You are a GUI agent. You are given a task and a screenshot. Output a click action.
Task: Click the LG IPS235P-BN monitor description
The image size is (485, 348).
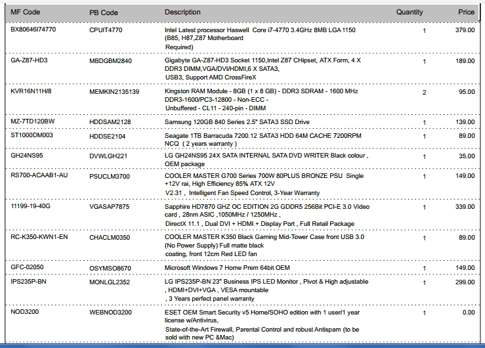(266, 290)
